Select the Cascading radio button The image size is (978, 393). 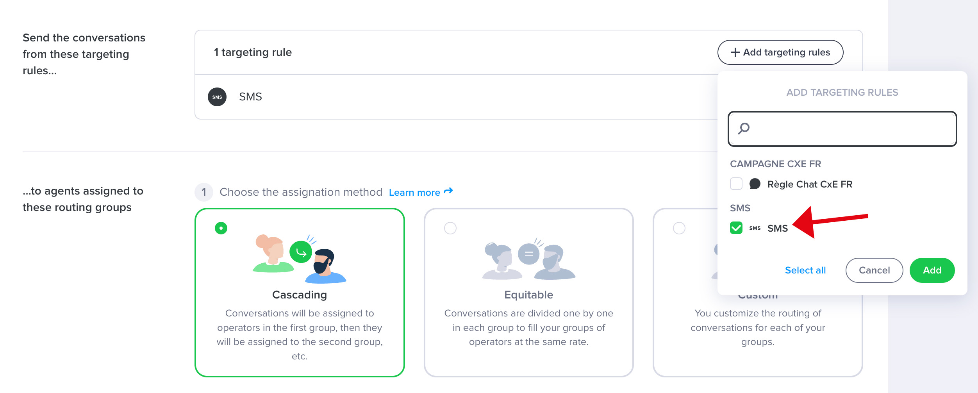(221, 228)
